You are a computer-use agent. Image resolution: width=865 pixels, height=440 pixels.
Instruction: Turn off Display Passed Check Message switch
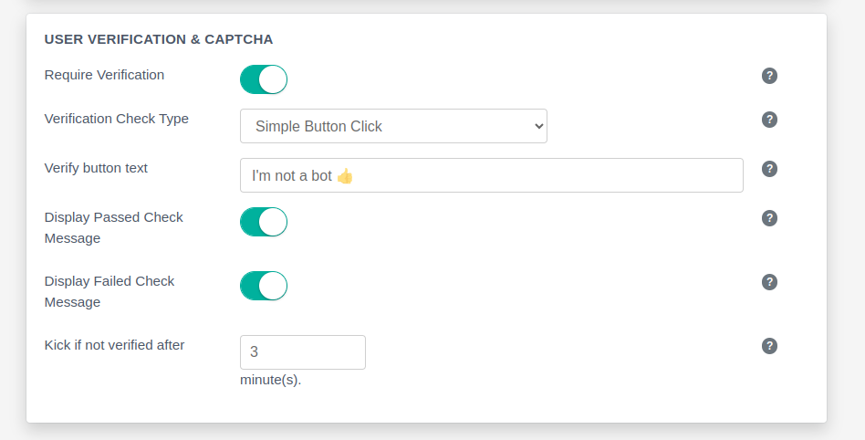(264, 222)
